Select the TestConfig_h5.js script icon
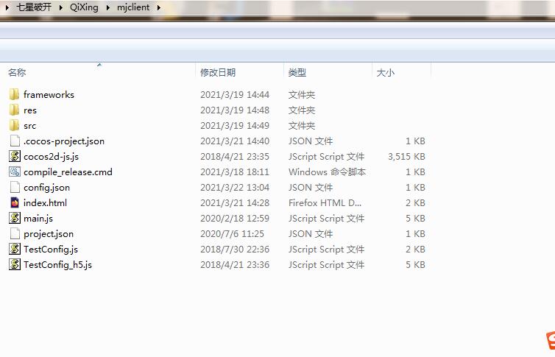Viewport: 555px width, 357px height. (15, 265)
